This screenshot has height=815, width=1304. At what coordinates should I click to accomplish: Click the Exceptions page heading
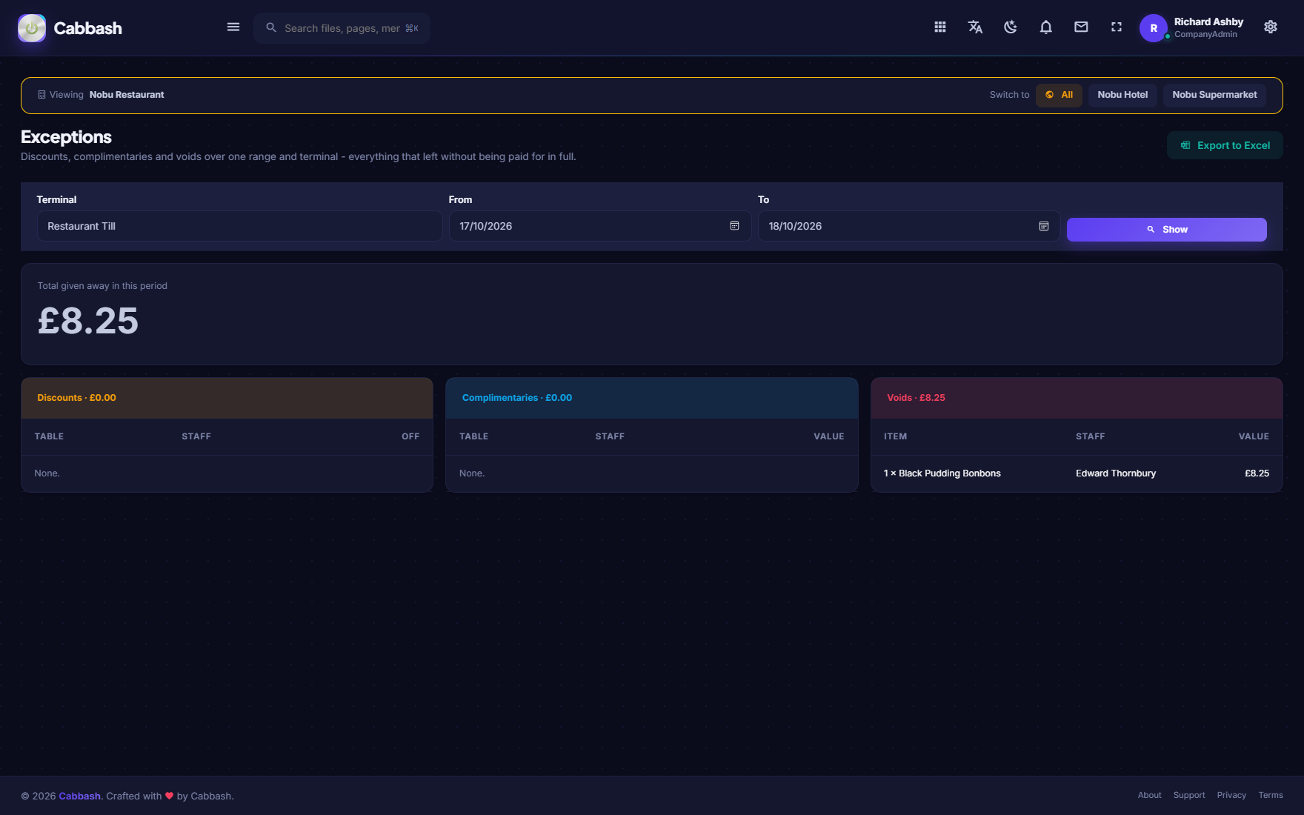coord(66,137)
